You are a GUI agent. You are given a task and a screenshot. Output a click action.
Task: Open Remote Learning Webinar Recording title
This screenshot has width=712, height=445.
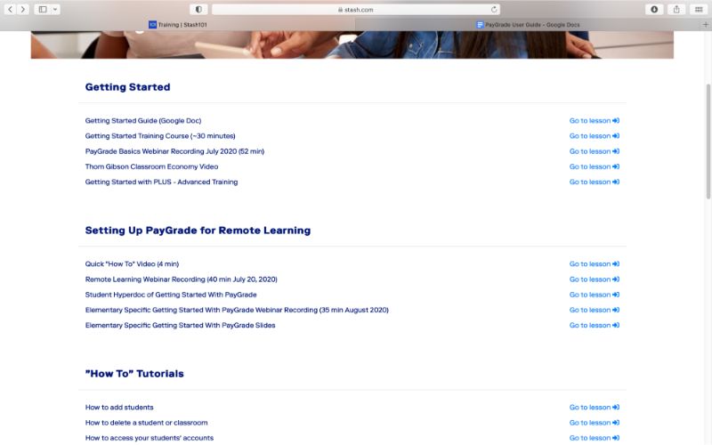[x=181, y=279]
